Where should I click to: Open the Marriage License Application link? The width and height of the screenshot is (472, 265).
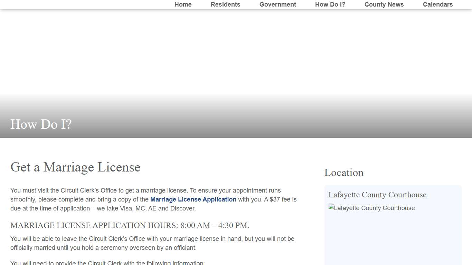pos(193,199)
